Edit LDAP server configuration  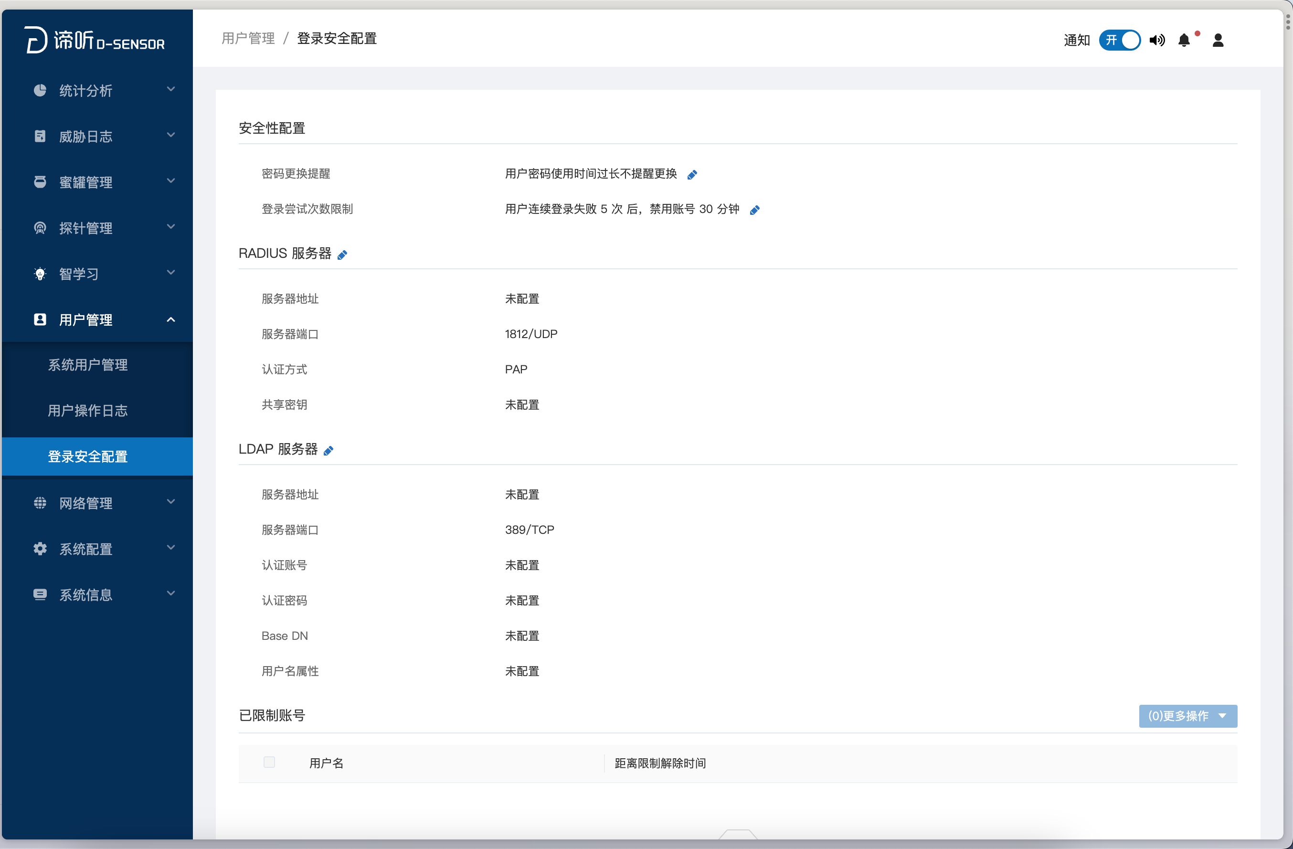click(x=328, y=450)
